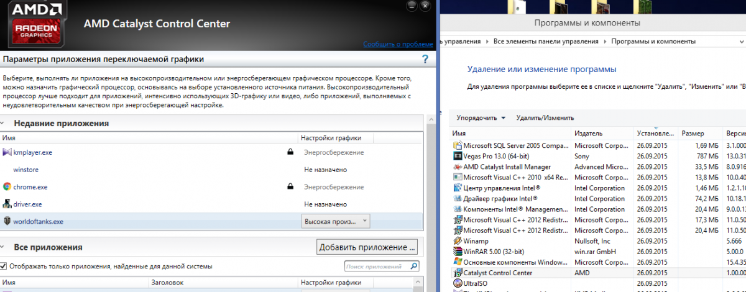Select the kmplayer.exe row

211,152
